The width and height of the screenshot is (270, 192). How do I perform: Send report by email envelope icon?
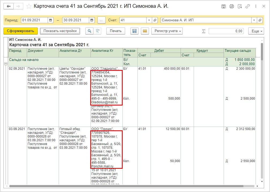[145, 31]
